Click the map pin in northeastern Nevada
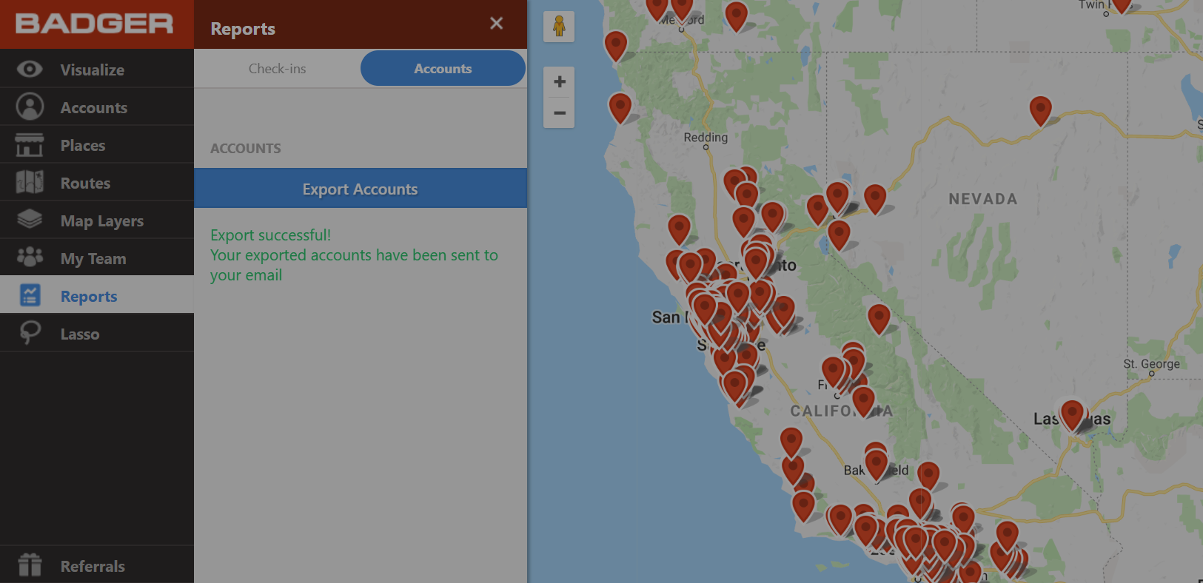The height and width of the screenshot is (583, 1203). click(1040, 110)
